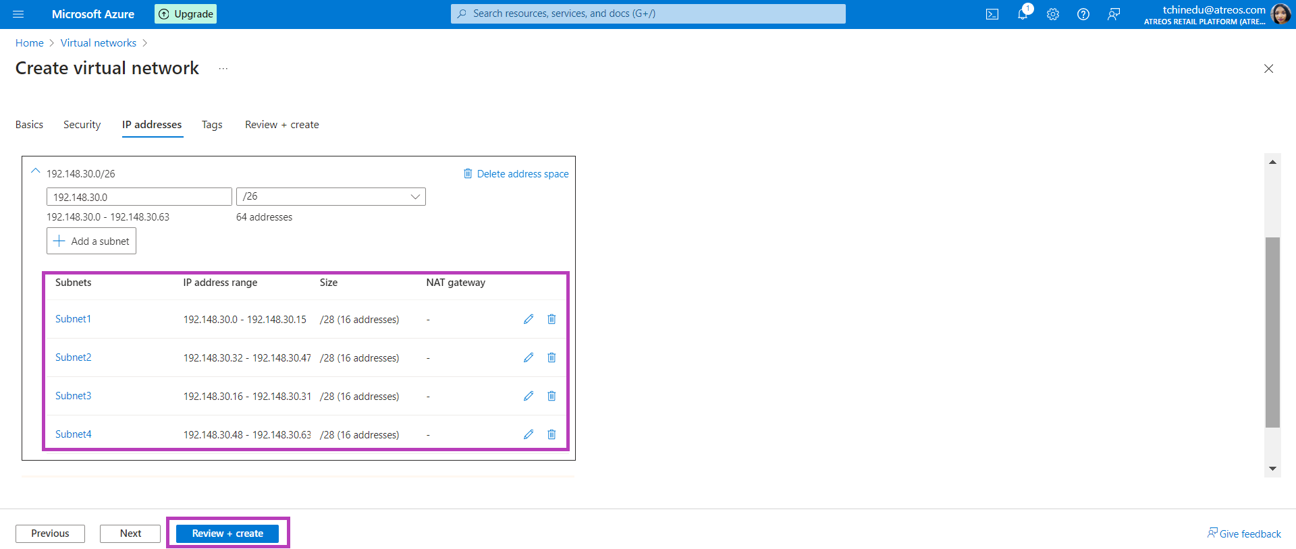This screenshot has height=549, width=1296.
Task: Open the Review + create tab
Action: click(x=282, y=125)
